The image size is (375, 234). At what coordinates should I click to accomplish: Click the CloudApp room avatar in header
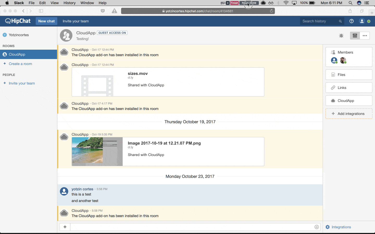[x=66, y=35]
